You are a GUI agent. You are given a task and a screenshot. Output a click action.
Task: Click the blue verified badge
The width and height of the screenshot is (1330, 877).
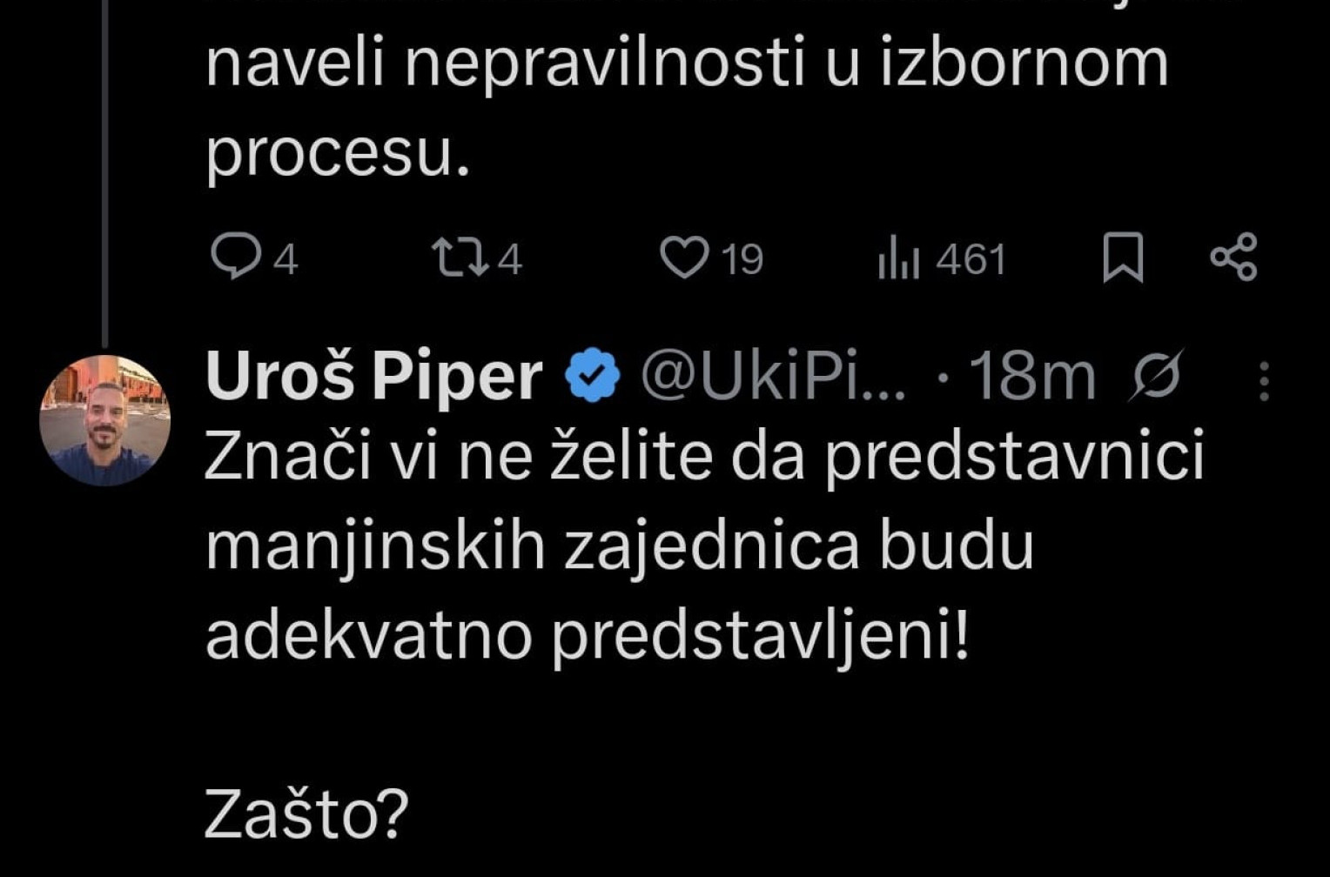pos(593,376)
